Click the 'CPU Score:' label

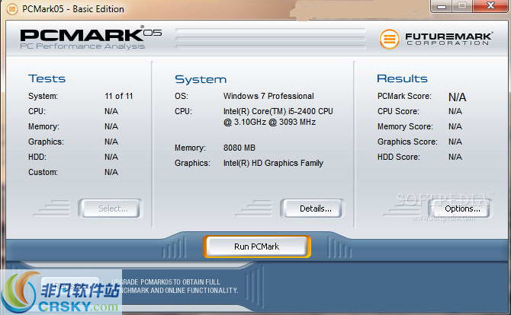coord(398,111)
